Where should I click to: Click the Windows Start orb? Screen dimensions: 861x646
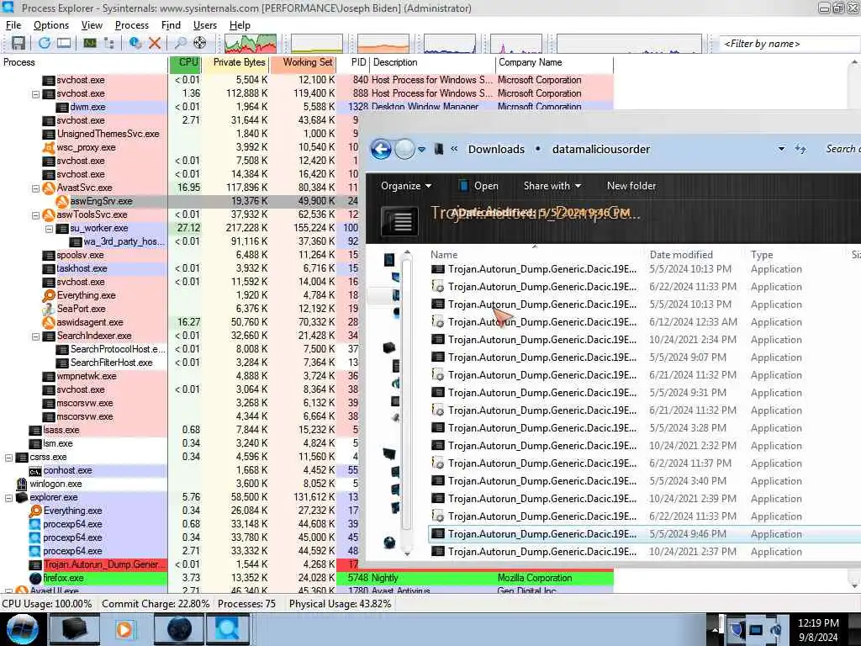point(23,629)
